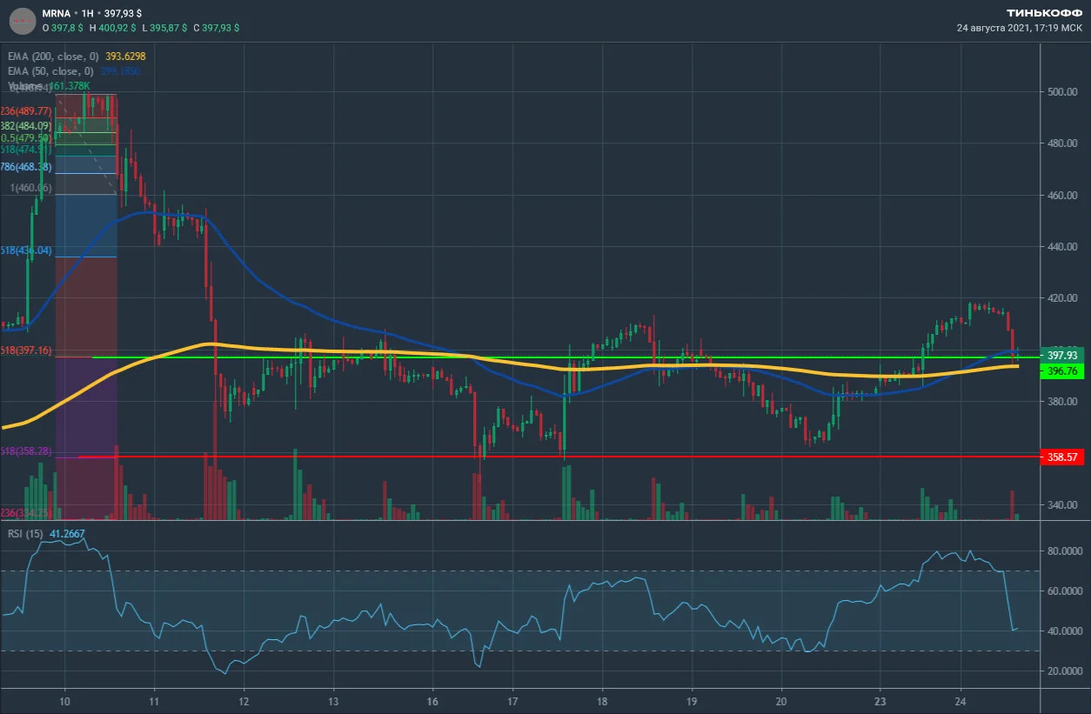The image size is (1091, 714).
Task: Select the 1(460.06) Fibonacci level label
Action: click(x=30, y=188)
